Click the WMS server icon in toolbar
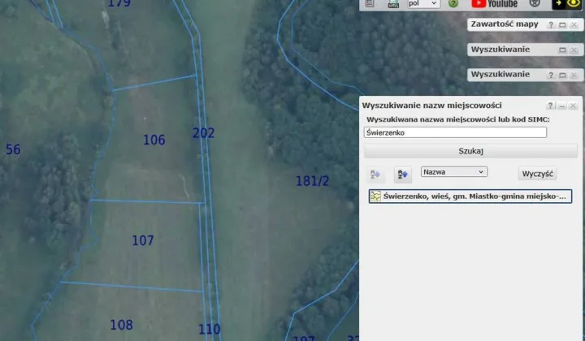This screenshot has width=585, height=341. (x=393, y=4)
